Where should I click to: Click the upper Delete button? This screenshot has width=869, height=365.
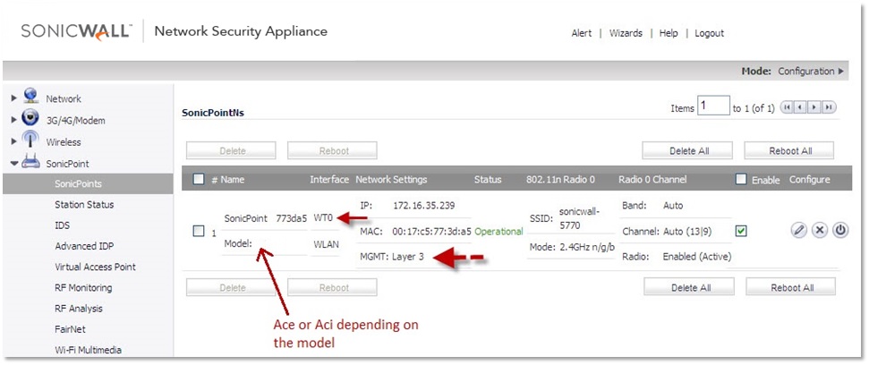coord(231,150)
